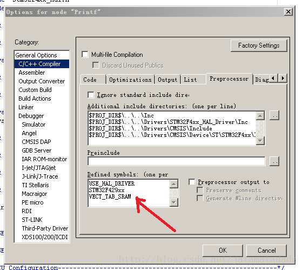
Task: Click the tab strip right arrow
Action: [282, 78]
